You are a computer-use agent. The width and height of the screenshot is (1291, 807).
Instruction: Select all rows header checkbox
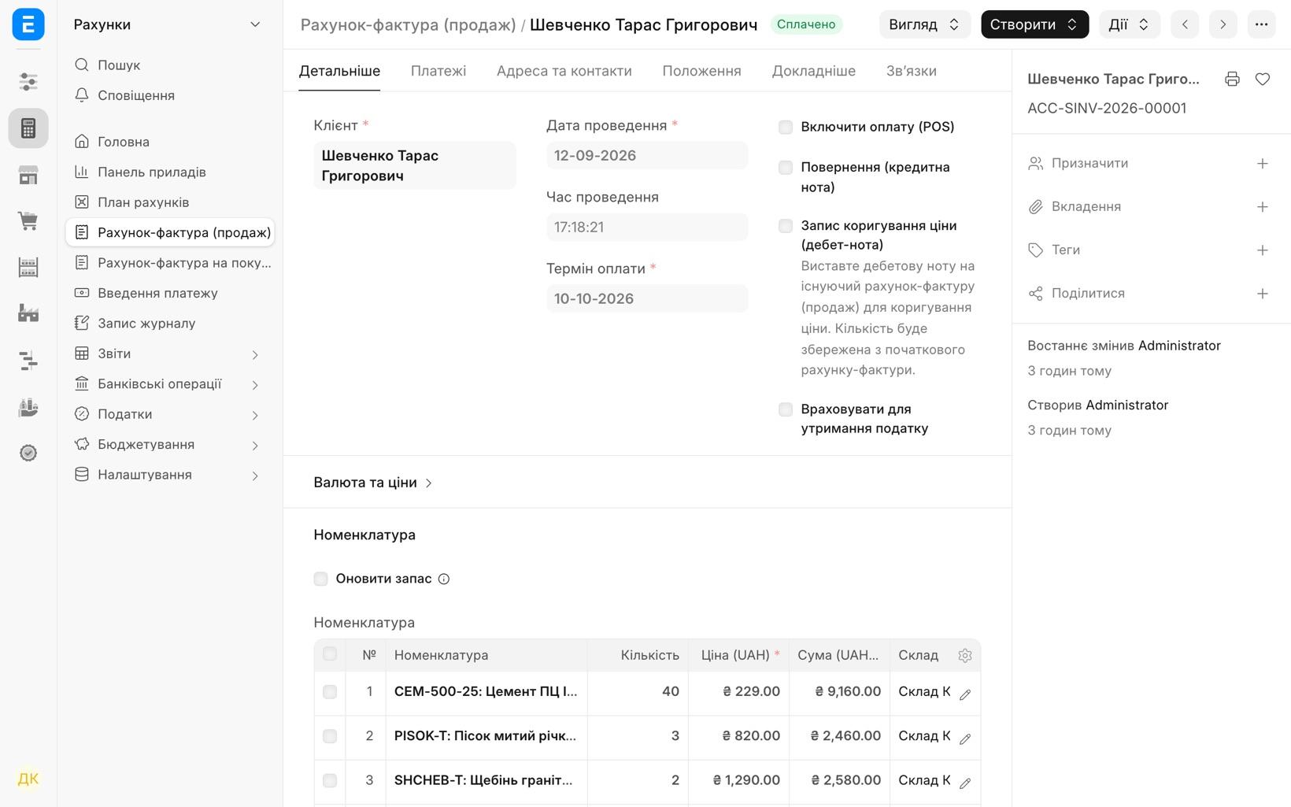[x=330, y=654]
